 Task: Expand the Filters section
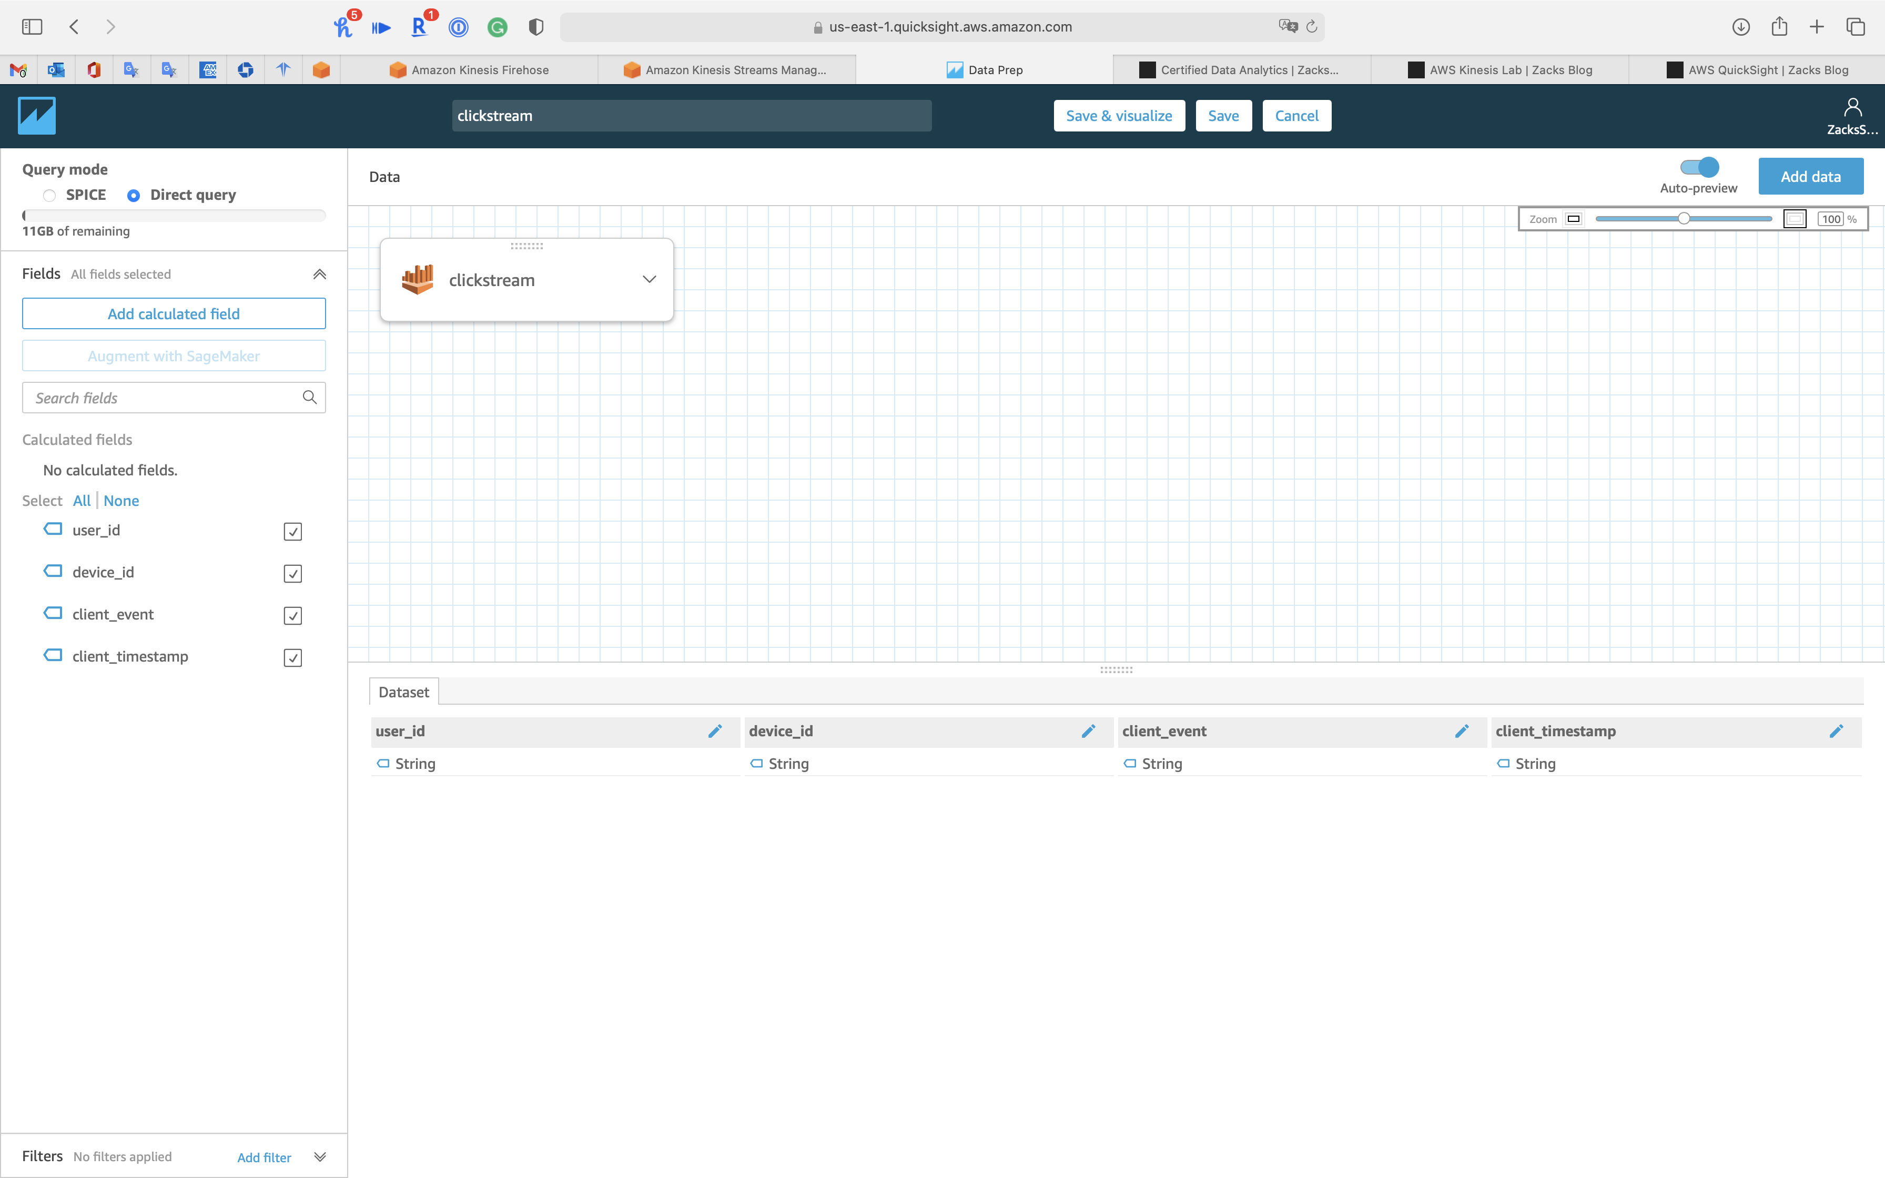tap(319, 1156)
